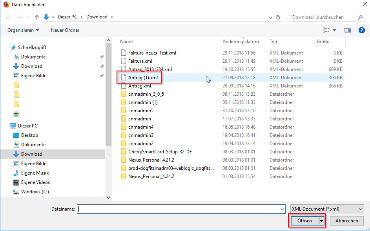
Task: Open Desktop under Dieser PC
Action: (x=29, y=135)
